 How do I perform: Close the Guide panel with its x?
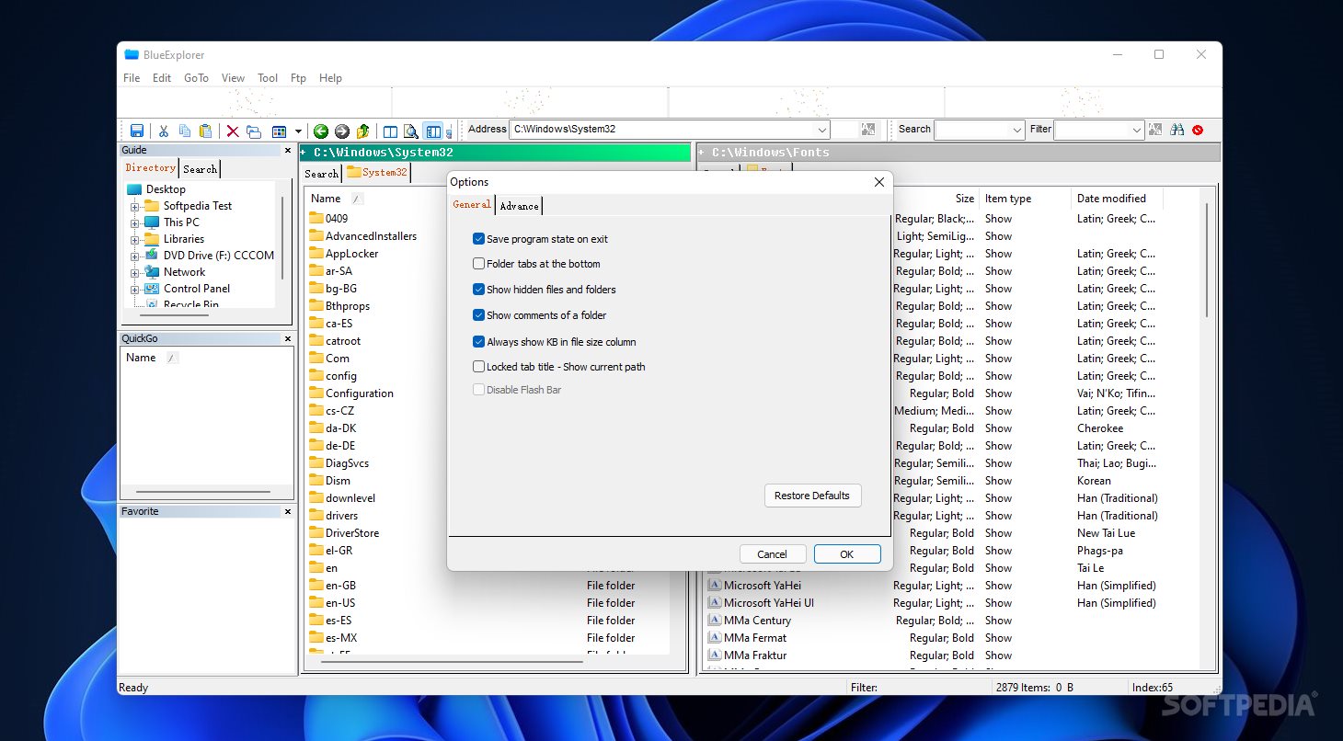click(288, 150)
